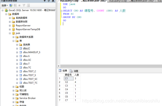
Task: Click the dbo.TEST_S table icon
Action: [x=21, y=75]
